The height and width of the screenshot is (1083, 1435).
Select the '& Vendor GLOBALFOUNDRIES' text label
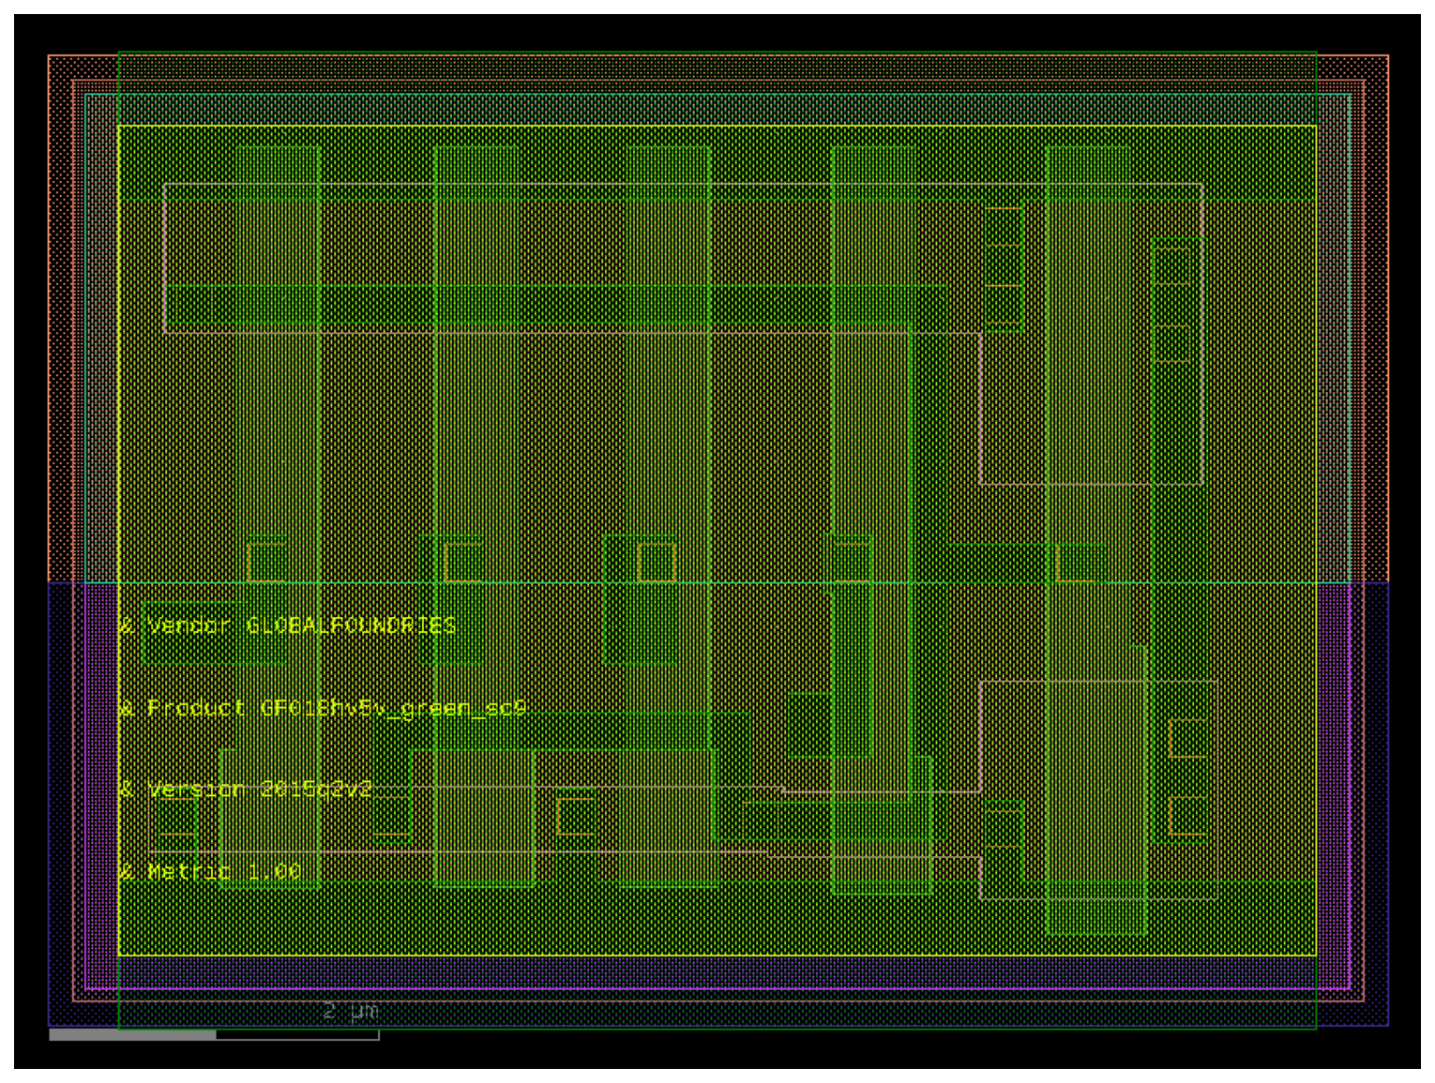click(x=287, y=625)
